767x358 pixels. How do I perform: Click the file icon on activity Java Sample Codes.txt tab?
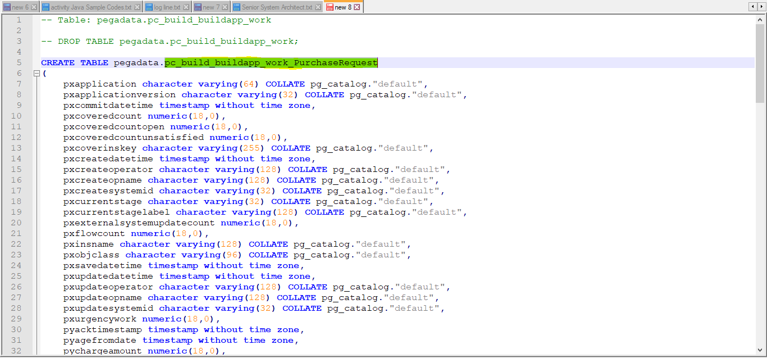tap(46, 6)
